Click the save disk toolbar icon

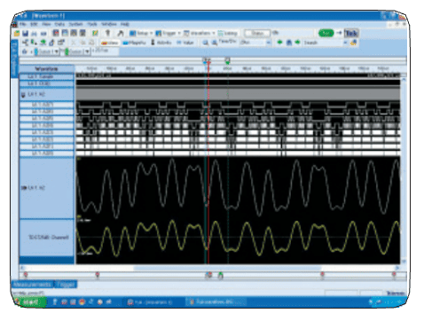click(x=25, y=33)
